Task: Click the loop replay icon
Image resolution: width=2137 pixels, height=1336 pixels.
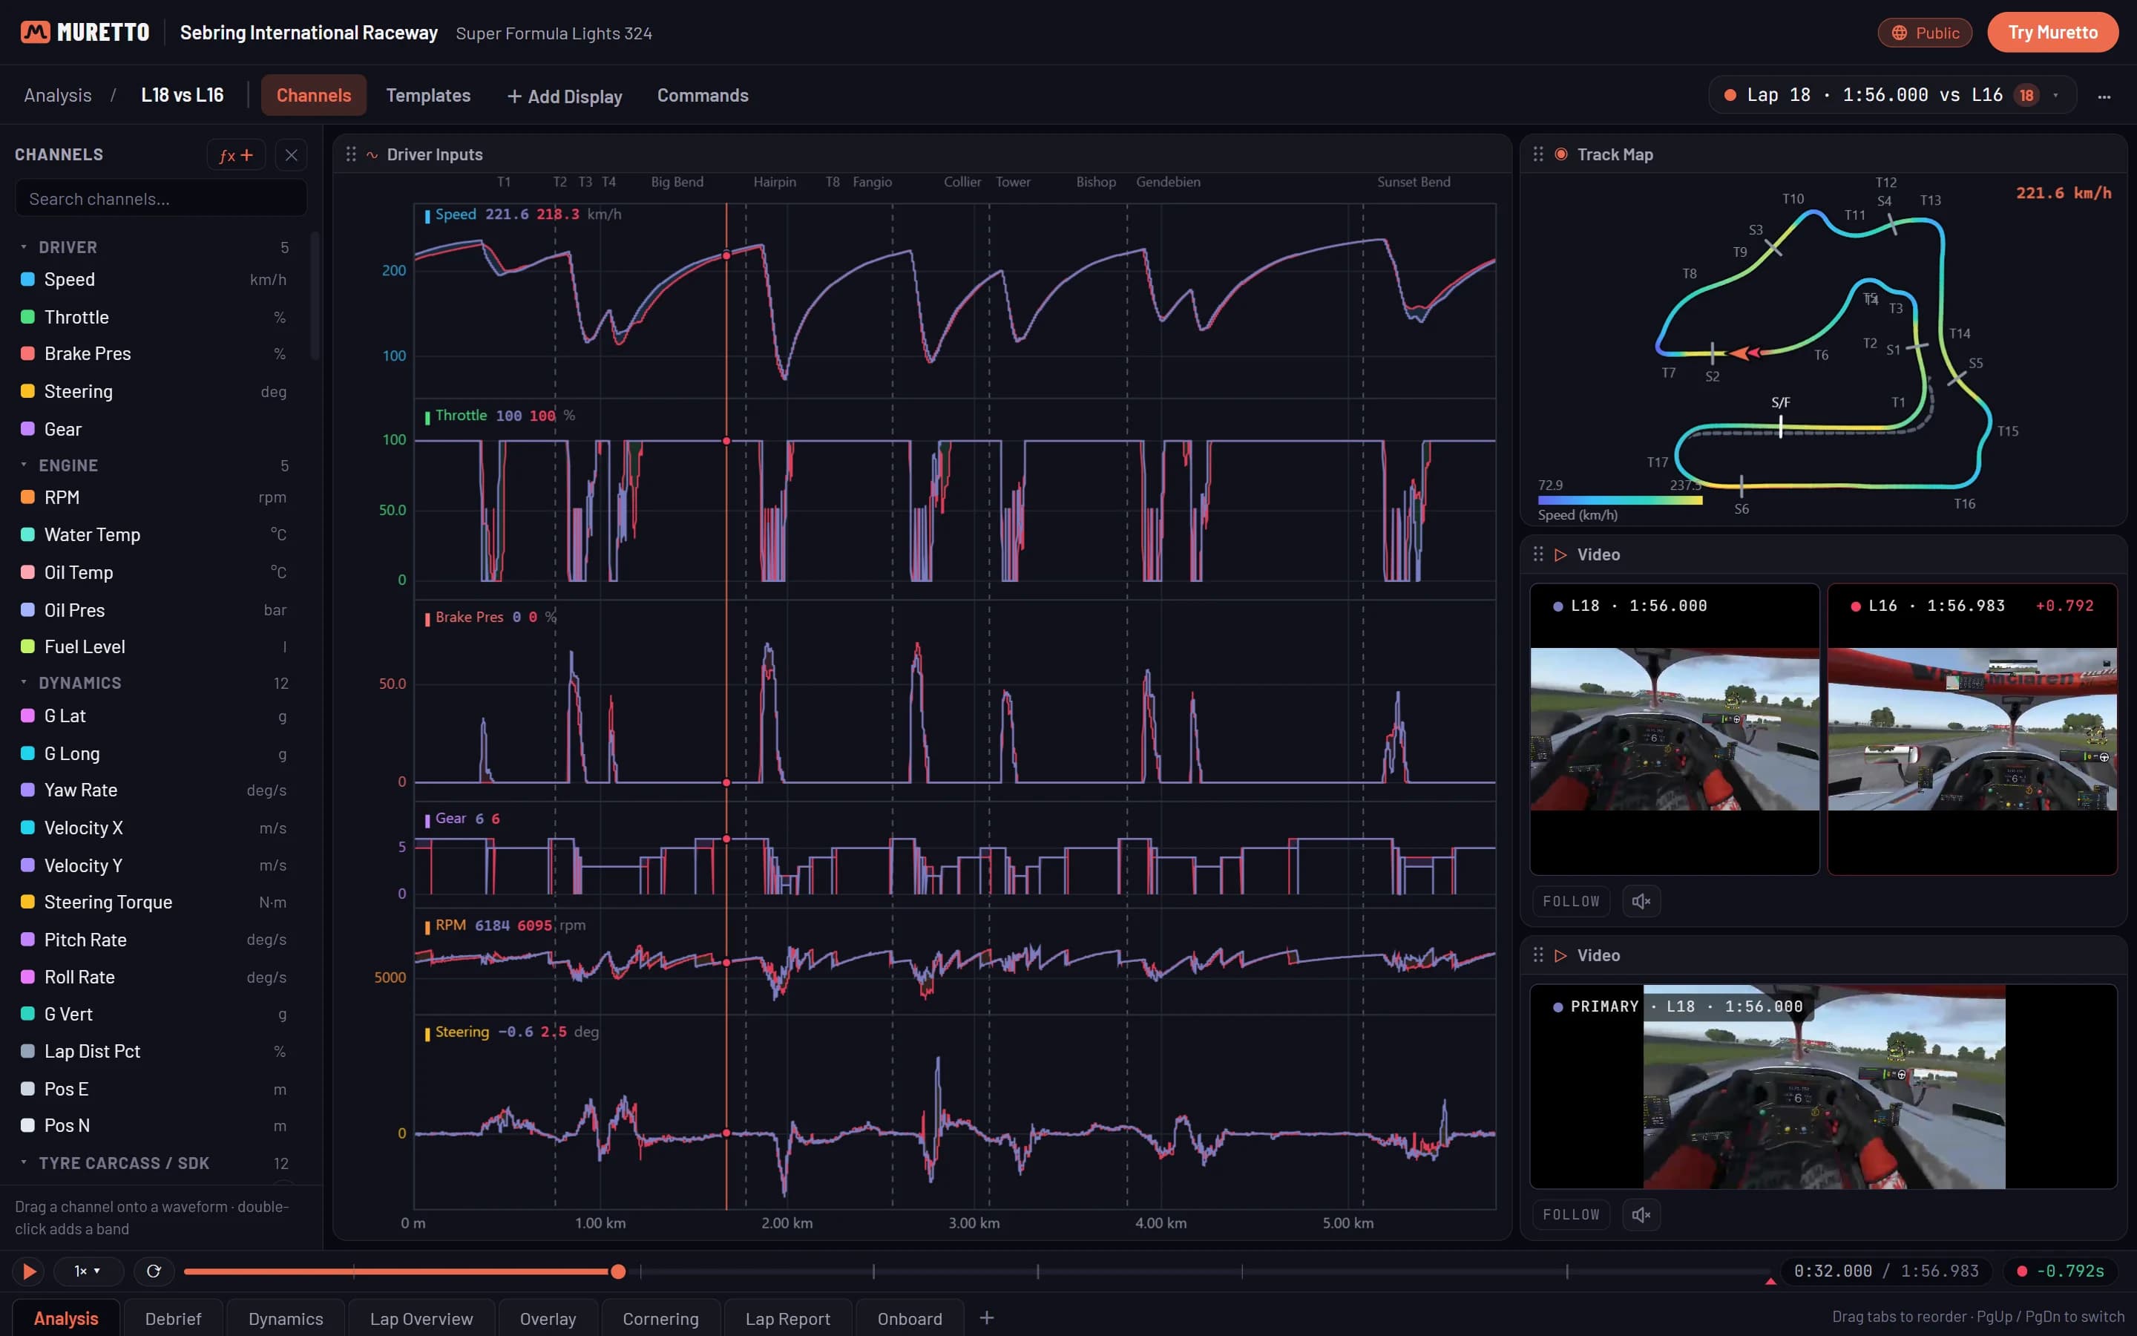Action: pyautogui.click(x=154, y=1271)
